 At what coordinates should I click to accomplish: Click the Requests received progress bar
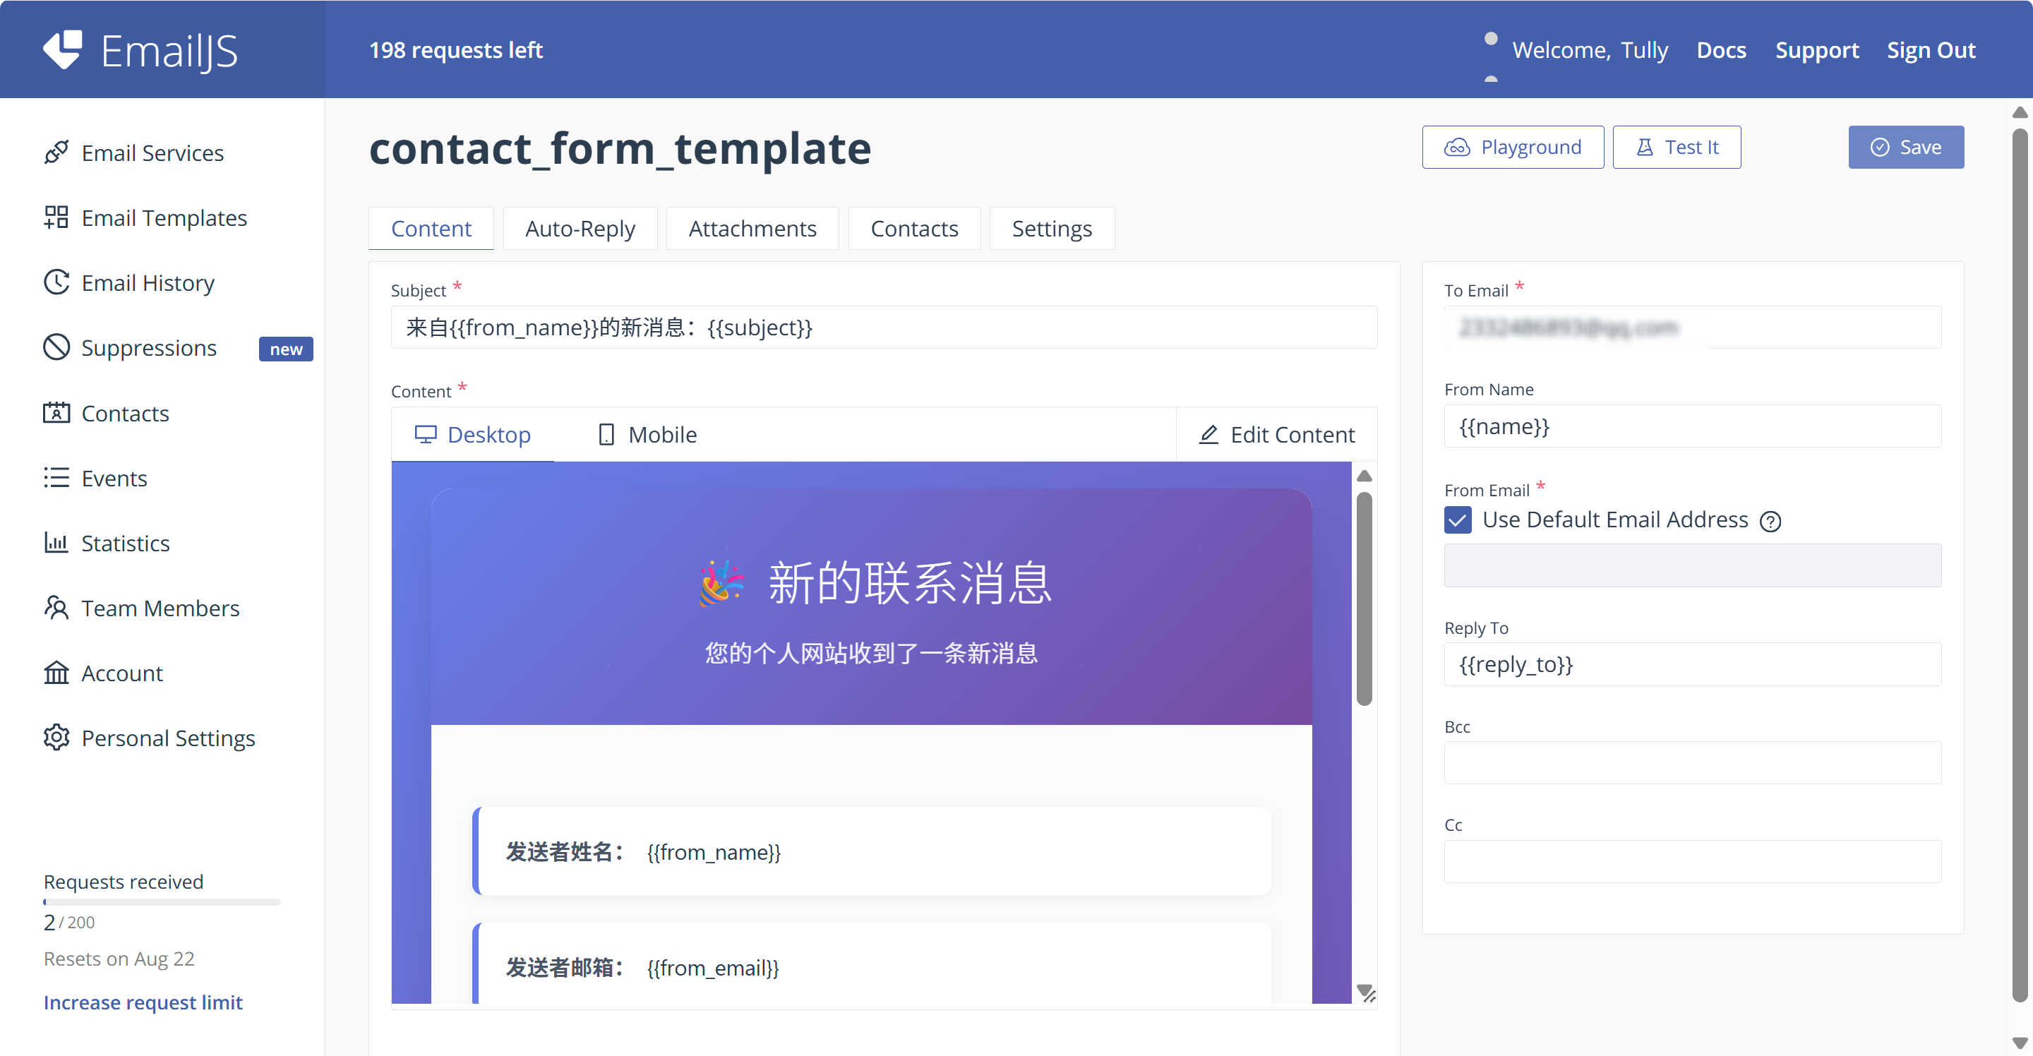pos(162,901)
